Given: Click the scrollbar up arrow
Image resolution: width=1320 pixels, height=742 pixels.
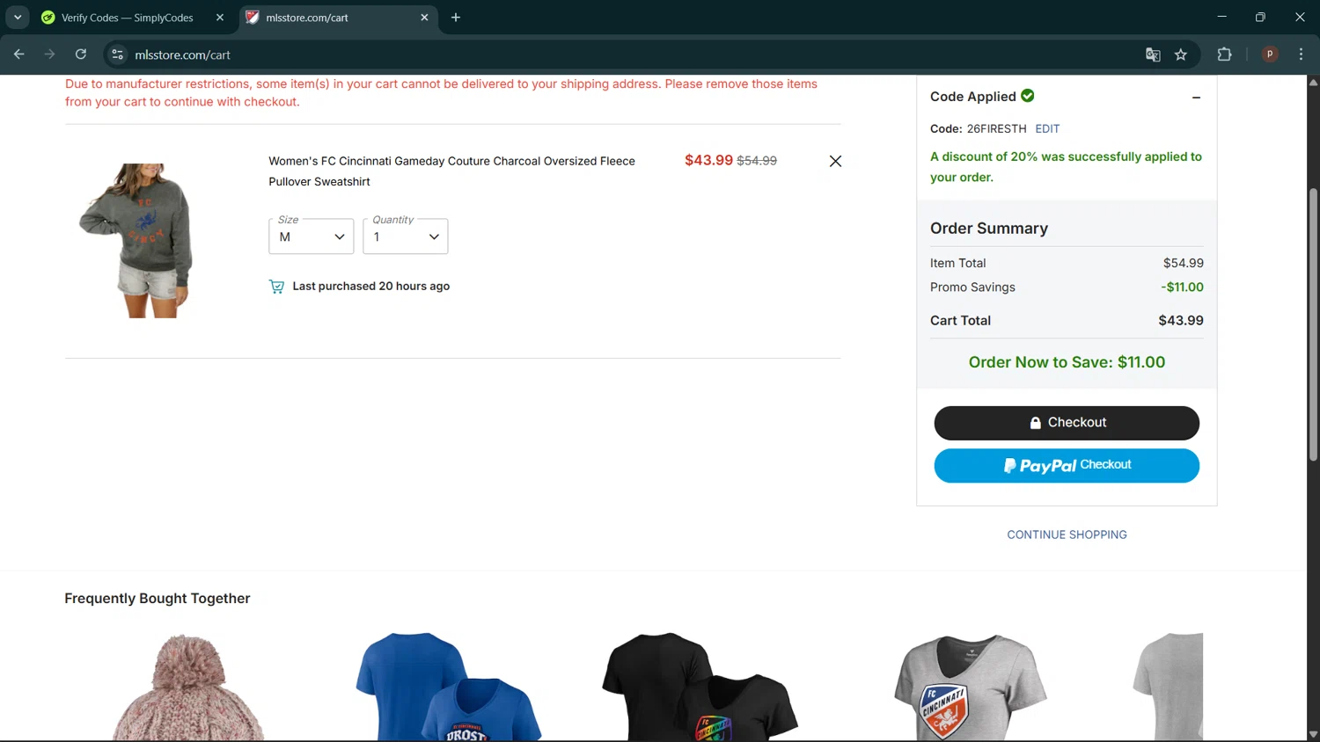Looking at the screenshot, I should pos(1313,83).
